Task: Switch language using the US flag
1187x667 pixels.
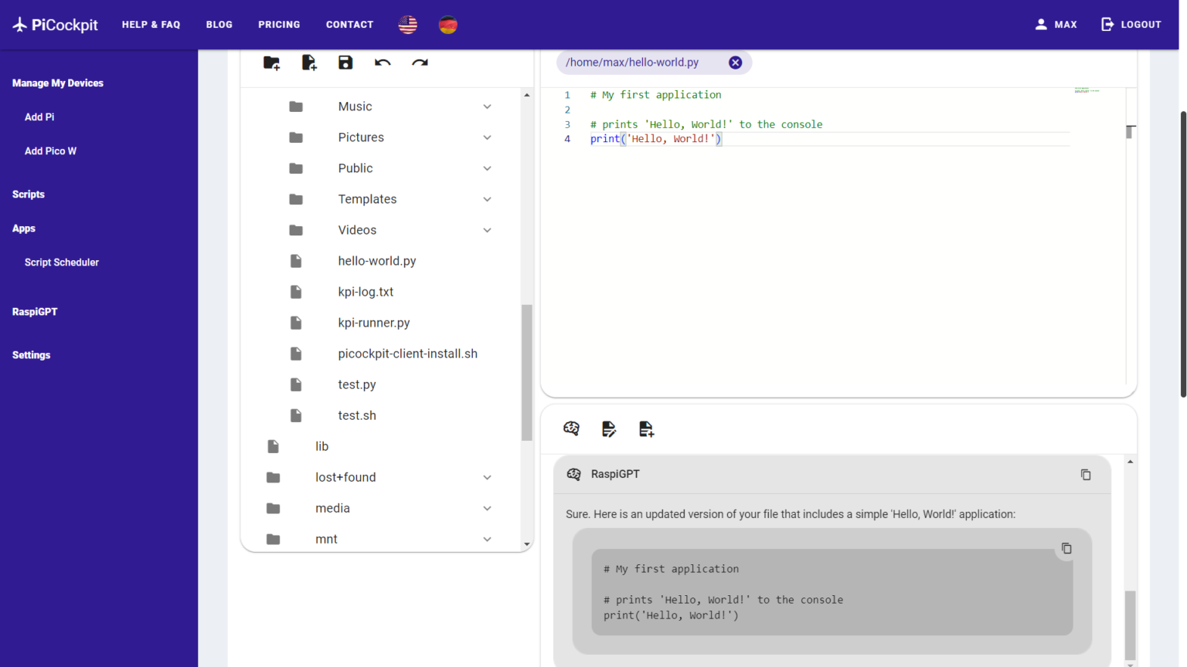Action: click(407, 24)
